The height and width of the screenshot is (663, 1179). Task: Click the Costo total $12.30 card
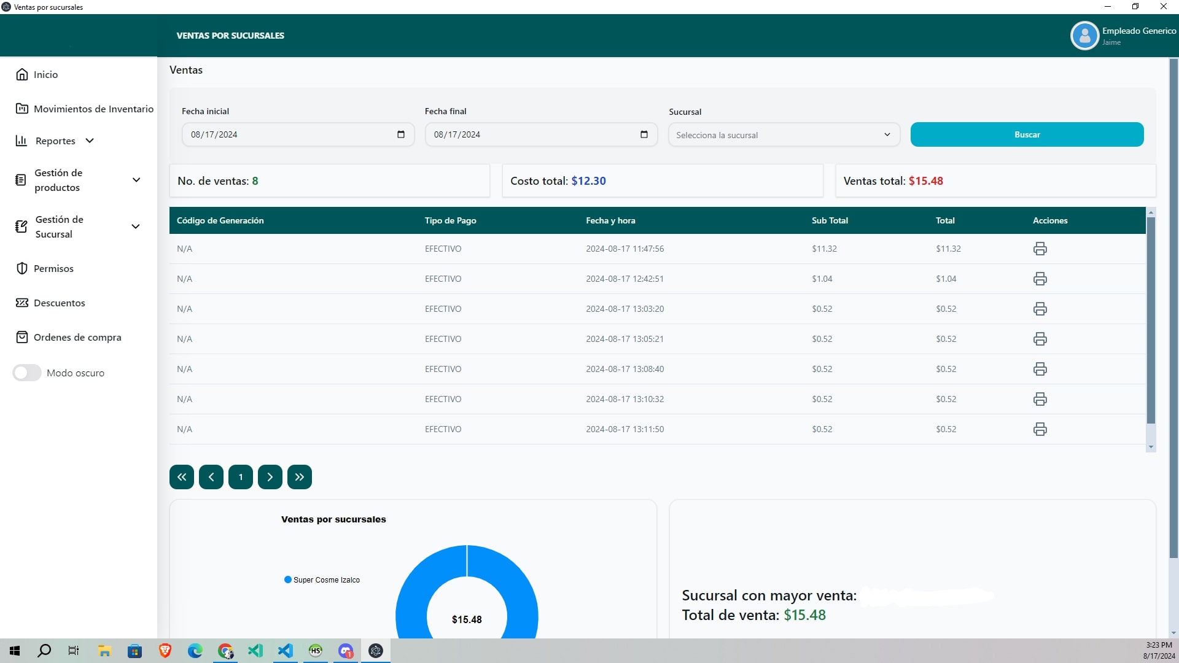(x=663, y=180)
